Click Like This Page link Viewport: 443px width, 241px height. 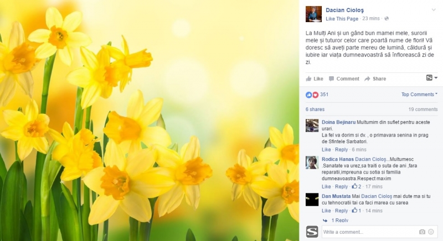342,19
